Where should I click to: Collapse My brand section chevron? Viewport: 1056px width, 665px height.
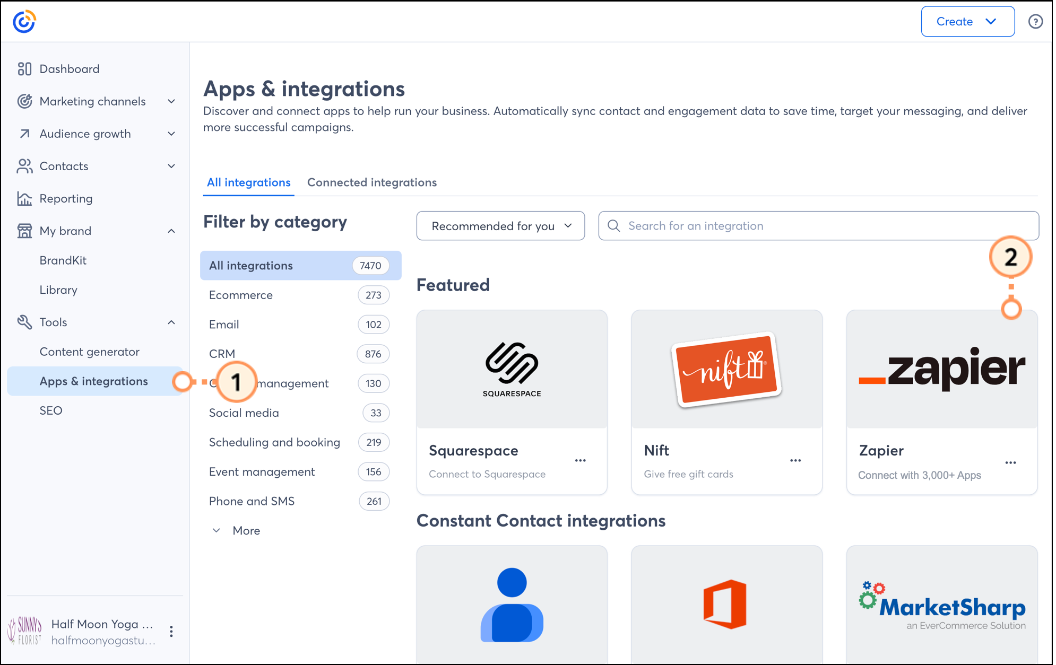[171, 231]
